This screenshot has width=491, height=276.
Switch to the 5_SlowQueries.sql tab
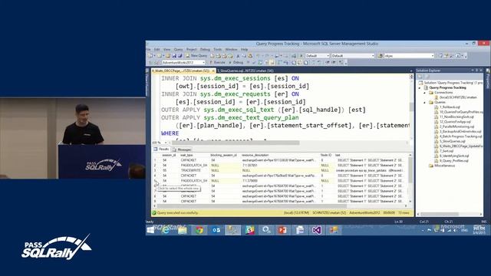point(246,71)
